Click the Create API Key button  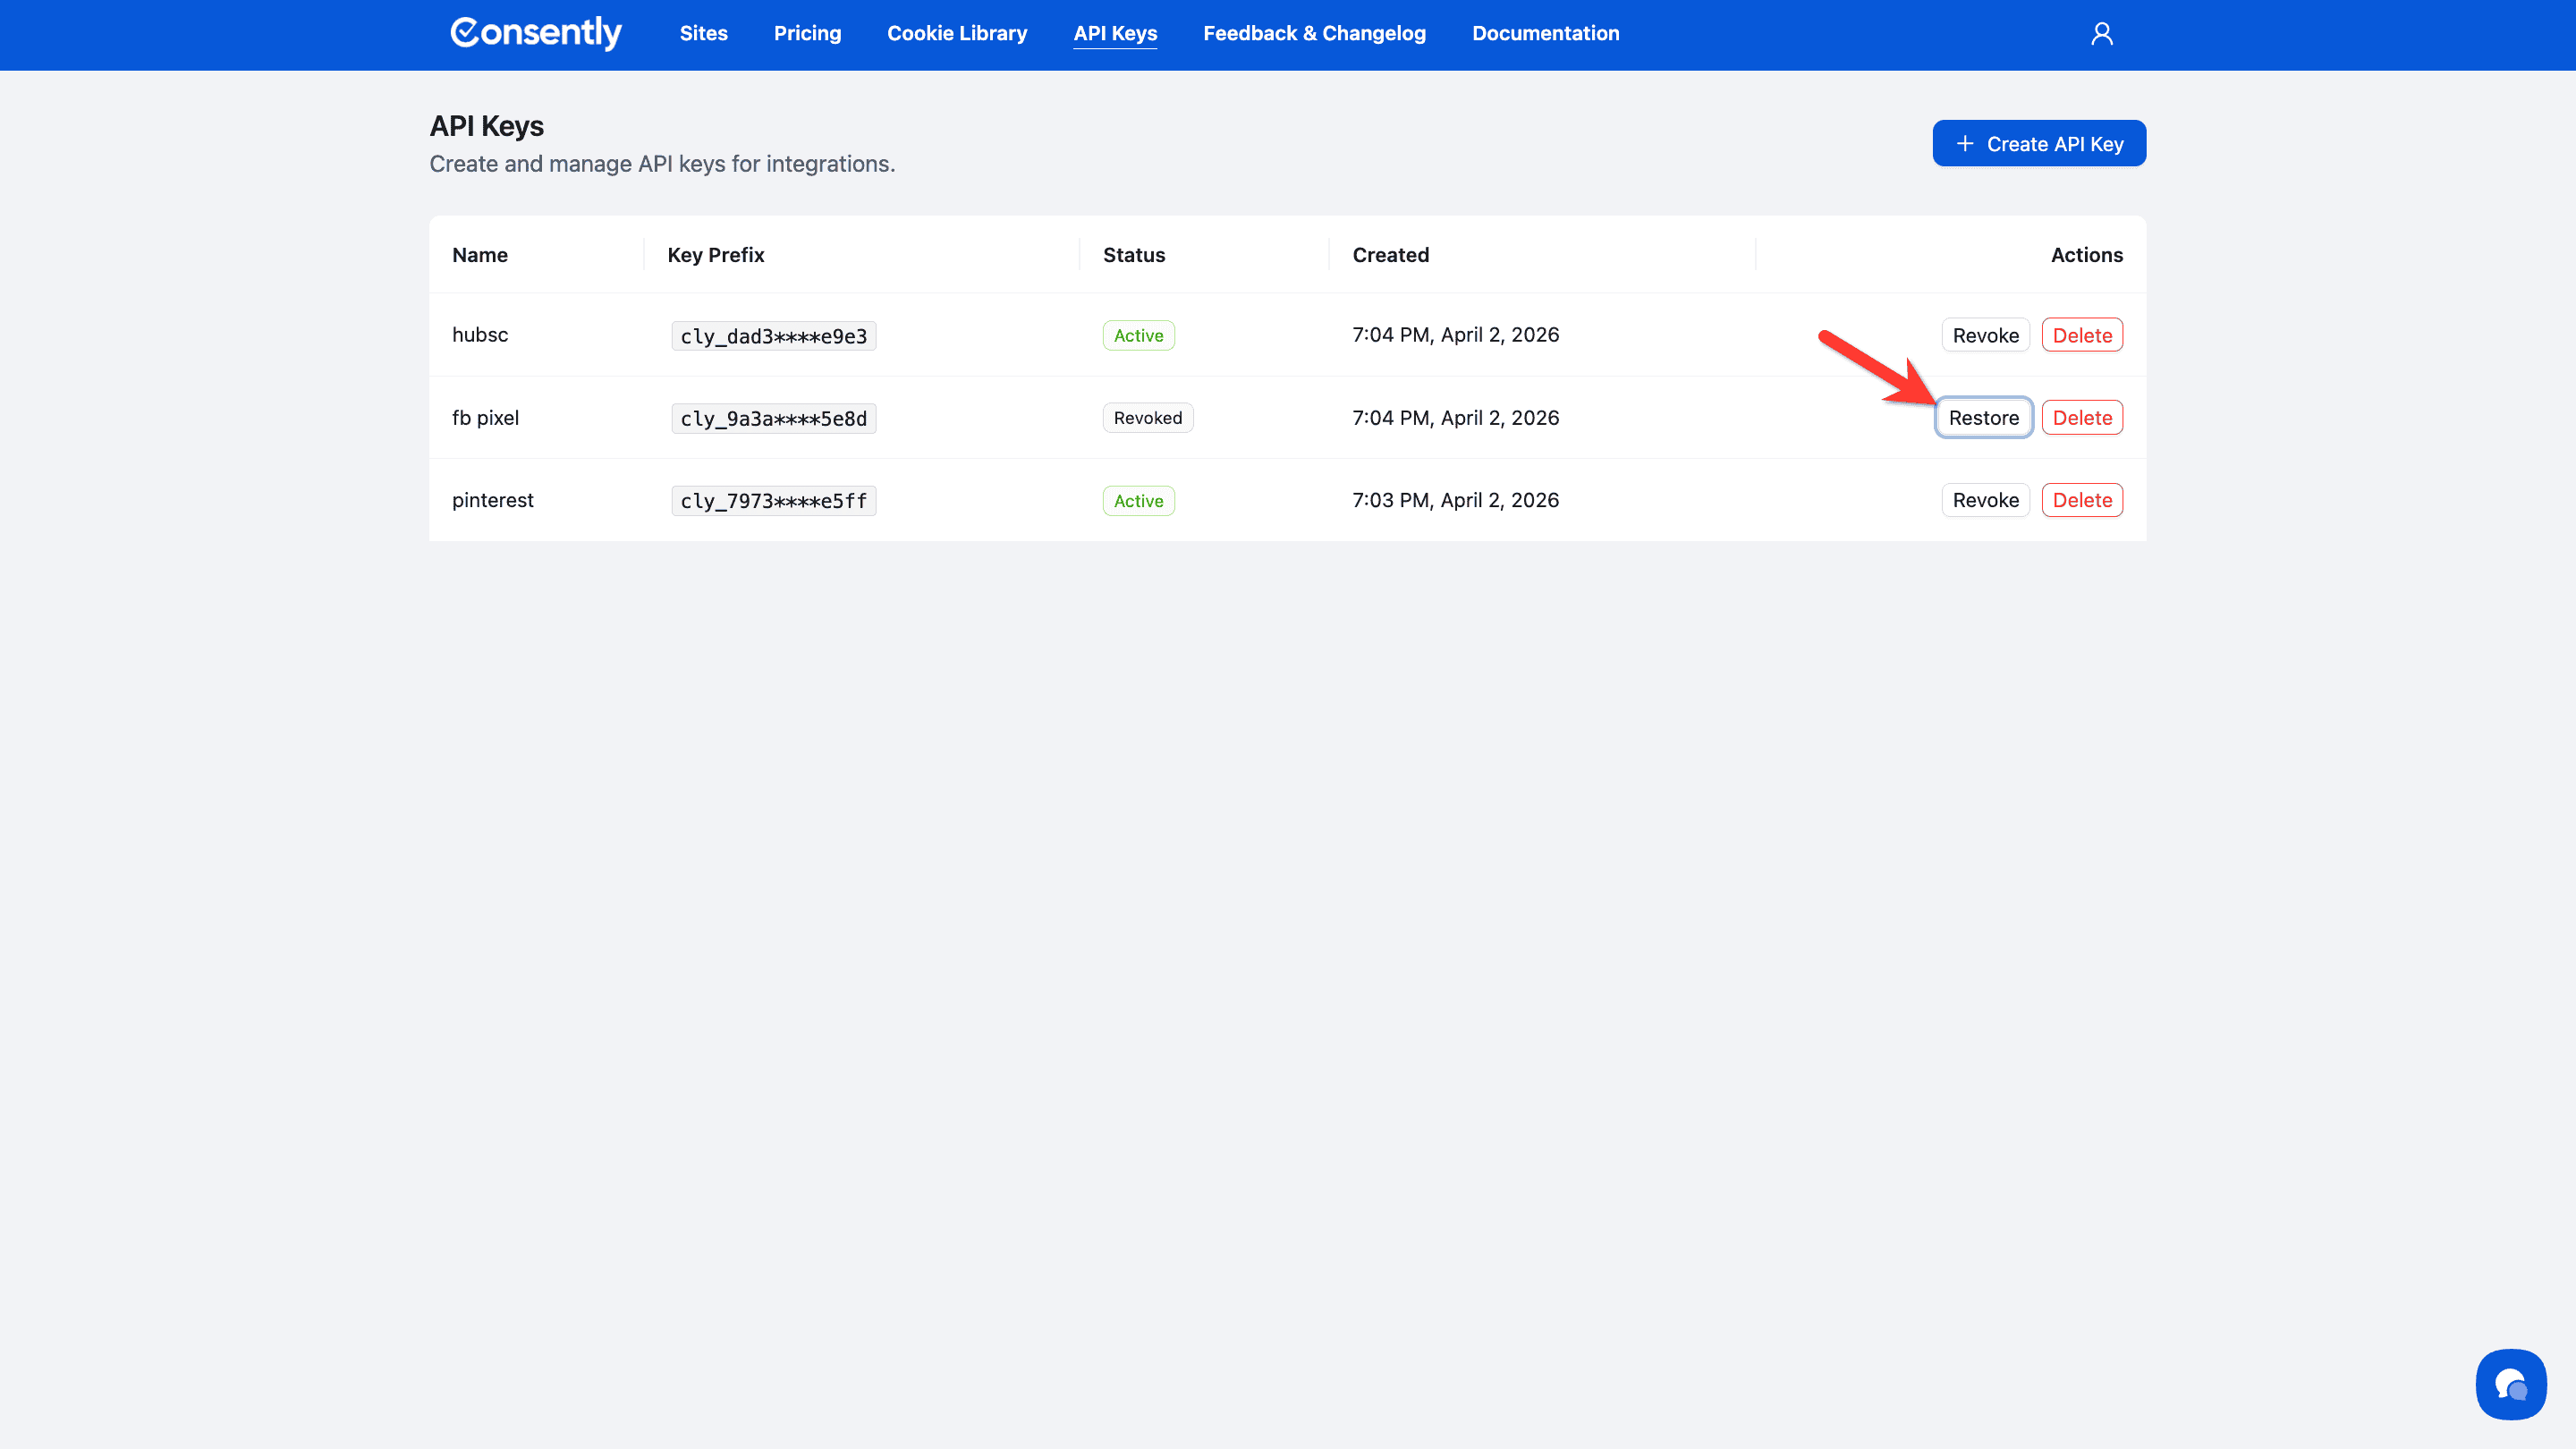point(2038,144)
